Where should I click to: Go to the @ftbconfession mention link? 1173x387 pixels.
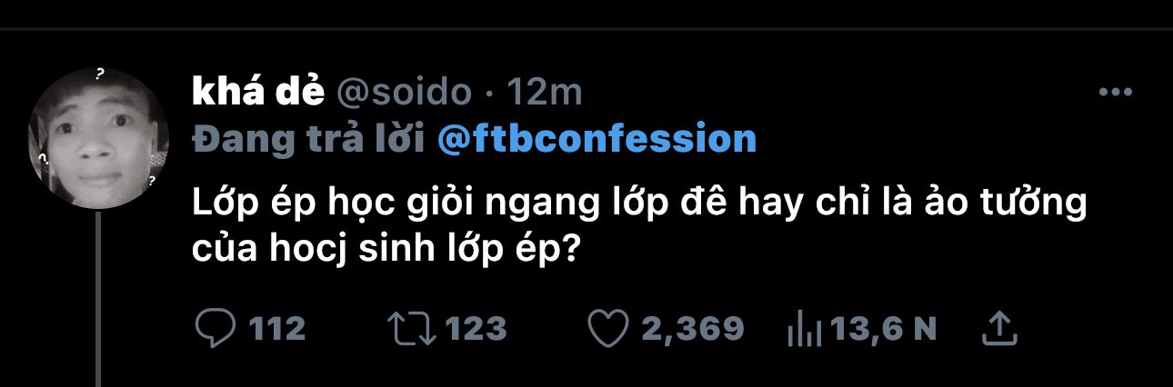[597, 139]
